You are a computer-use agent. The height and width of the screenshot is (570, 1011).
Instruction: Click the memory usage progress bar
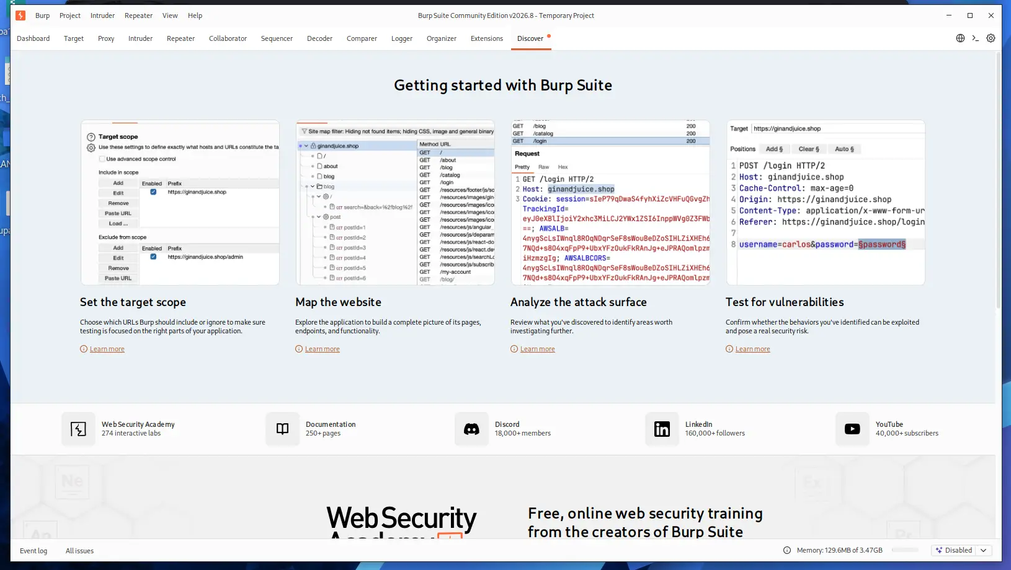(906, 550)
